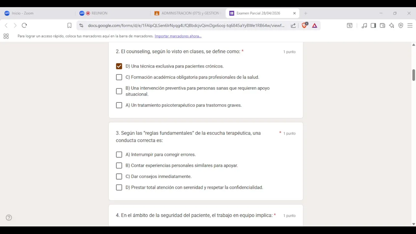Screen dimensions: 416x234
Task: Click the Brave Rewards triangle icon
Action: tap(315, 25)
